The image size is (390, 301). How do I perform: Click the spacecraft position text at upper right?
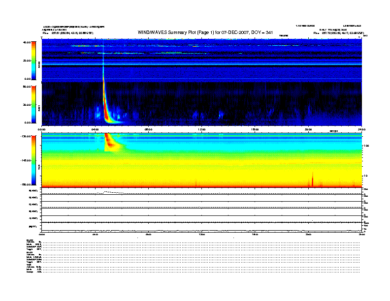[x=338, y=33]
